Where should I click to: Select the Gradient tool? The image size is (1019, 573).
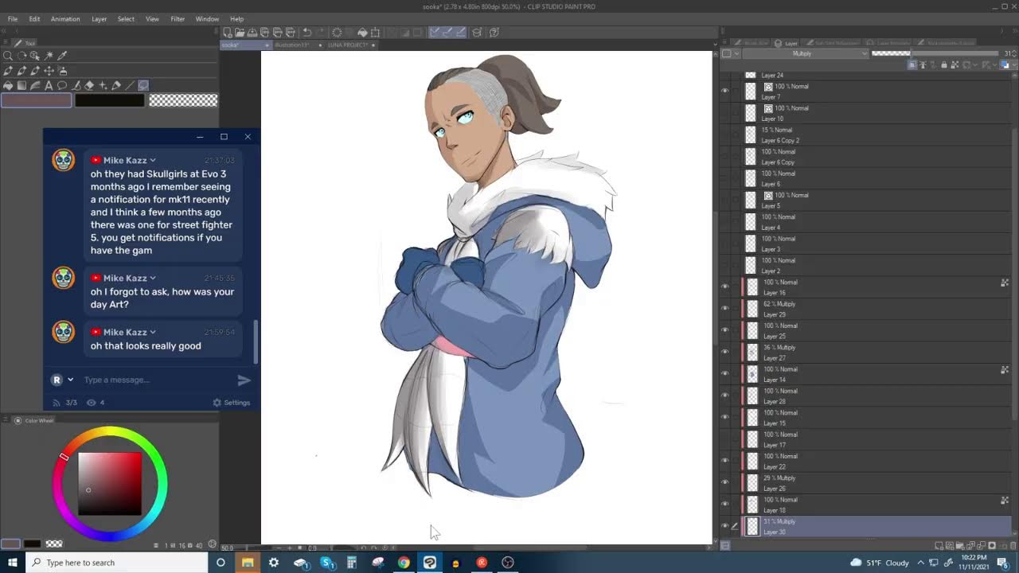tap(21, 85)
